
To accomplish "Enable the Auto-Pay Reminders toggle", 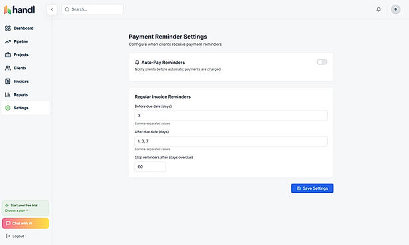I will tap(322, 62).
